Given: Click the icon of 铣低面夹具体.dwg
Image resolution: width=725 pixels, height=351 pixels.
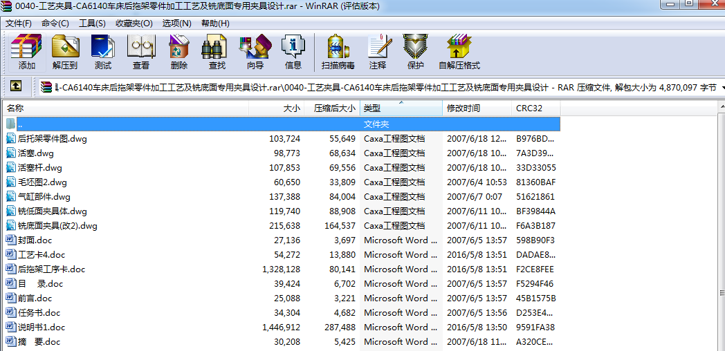Looking at the screenshot, I should 11,211.
